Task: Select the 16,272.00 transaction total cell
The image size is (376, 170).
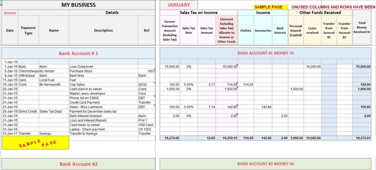Action: pyautogui.click(x=170, y=138)
